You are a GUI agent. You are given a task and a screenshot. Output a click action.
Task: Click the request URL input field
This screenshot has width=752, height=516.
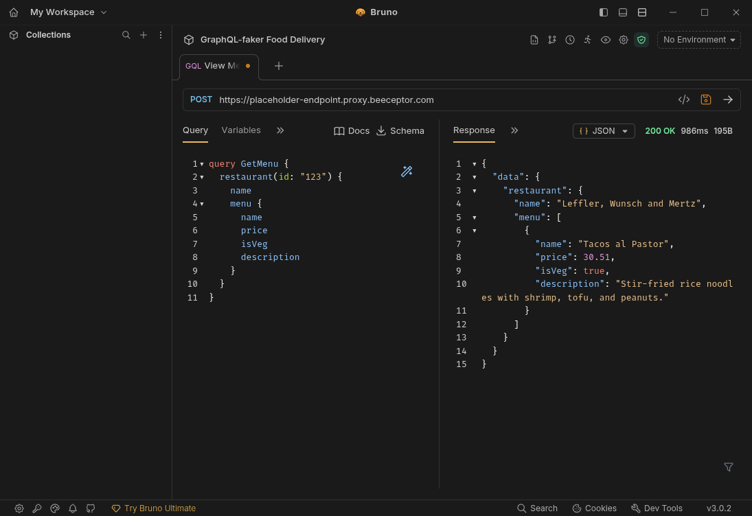tap(440, 99)
